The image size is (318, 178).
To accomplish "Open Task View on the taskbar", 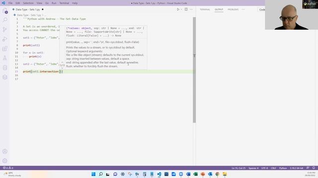I will point(108,174).
